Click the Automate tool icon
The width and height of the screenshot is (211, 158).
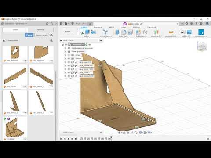click(105, 32)
